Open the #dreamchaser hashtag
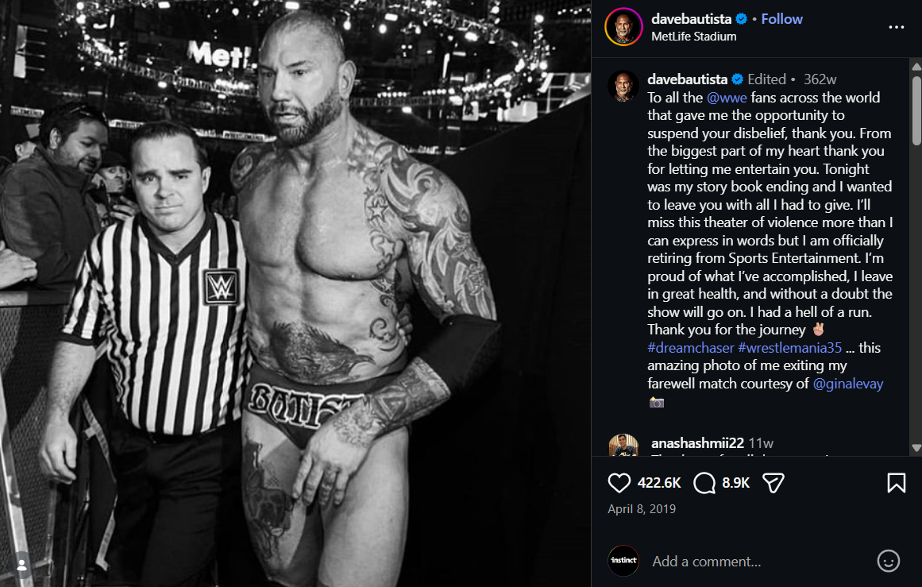Screen dimensions: 922x587 pyautogui.click(x=690, y=348)
